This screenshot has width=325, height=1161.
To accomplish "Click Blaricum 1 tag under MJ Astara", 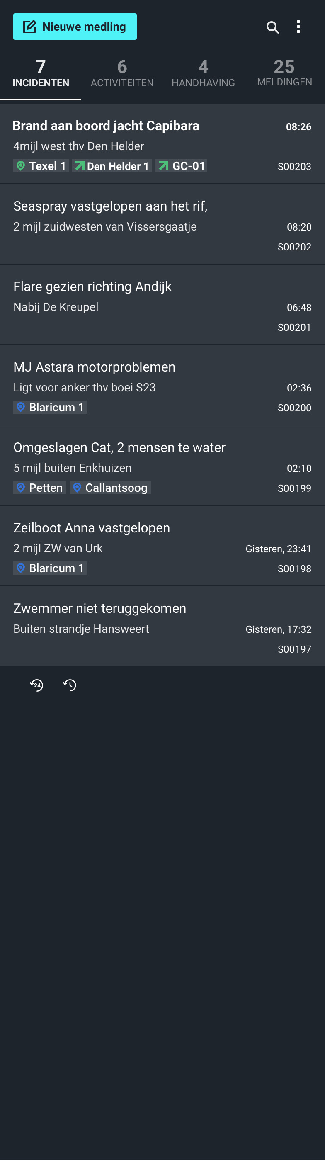I will click(50, 408).
